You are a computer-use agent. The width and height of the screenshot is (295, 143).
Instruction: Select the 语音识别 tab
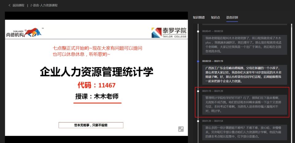(232, 17)
